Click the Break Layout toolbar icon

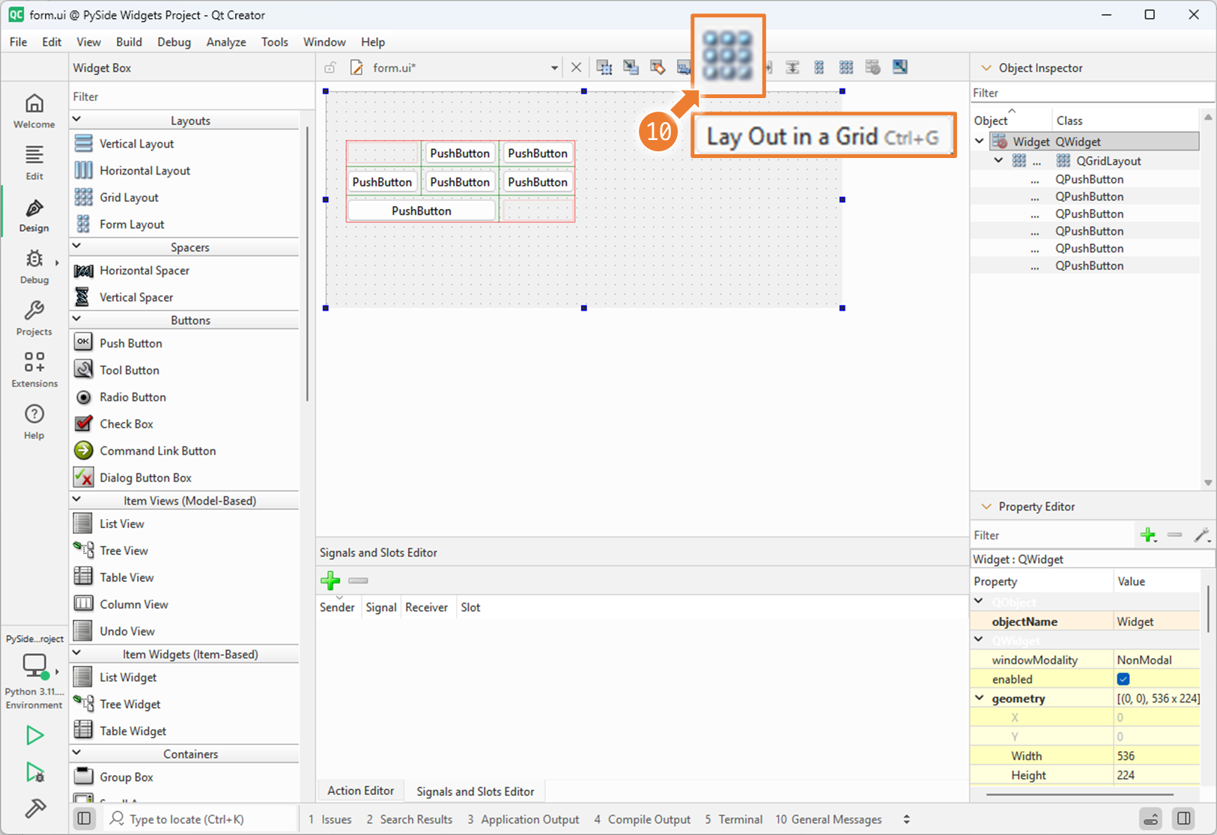873,67
